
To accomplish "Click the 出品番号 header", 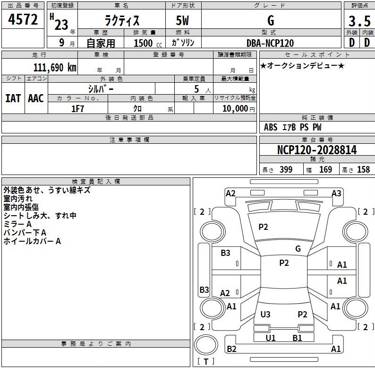I will (x=23, y=6).
